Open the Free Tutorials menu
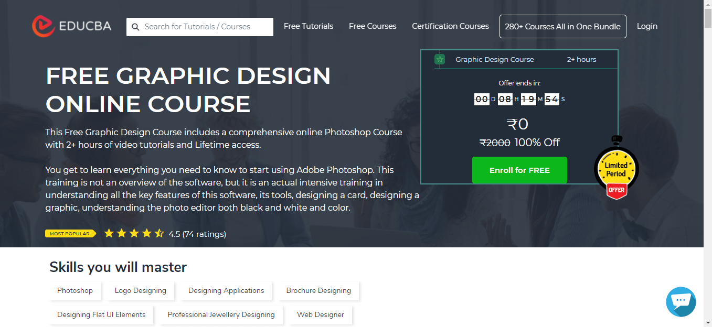This screenshot has width=712, height=327. pyautogui.click(x=309, y=26)
